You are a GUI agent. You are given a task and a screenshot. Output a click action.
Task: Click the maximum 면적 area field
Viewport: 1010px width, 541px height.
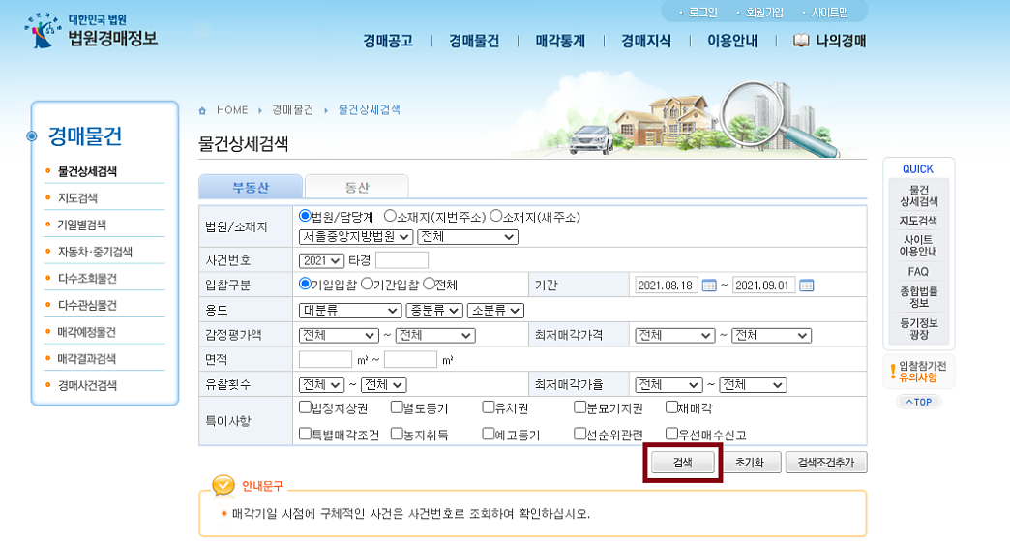410,359
